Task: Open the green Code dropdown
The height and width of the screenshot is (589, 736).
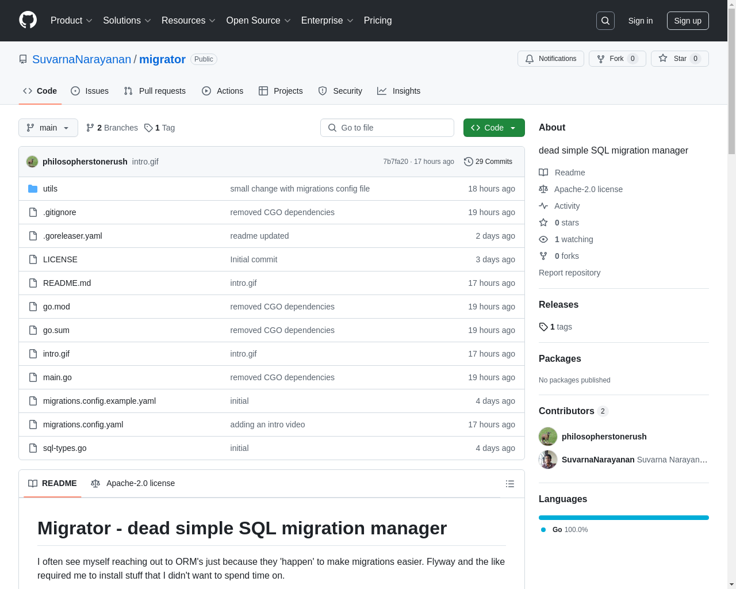Action: coord(494,128)
